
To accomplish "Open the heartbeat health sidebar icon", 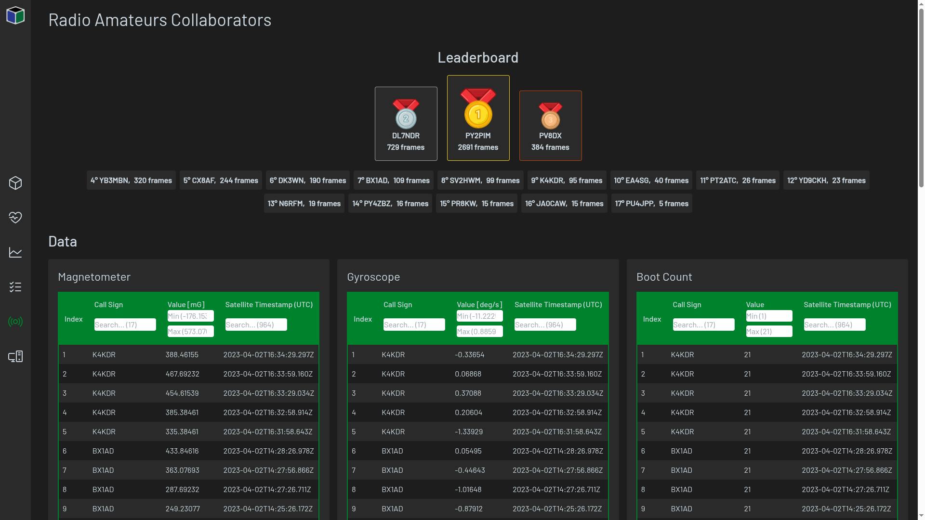I will [x=15, y=218].
